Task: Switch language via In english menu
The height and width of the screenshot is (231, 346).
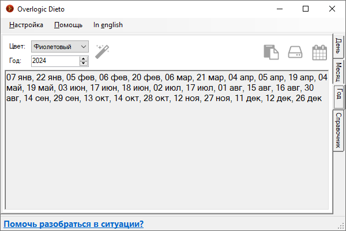Action: [x=108, y=25]
